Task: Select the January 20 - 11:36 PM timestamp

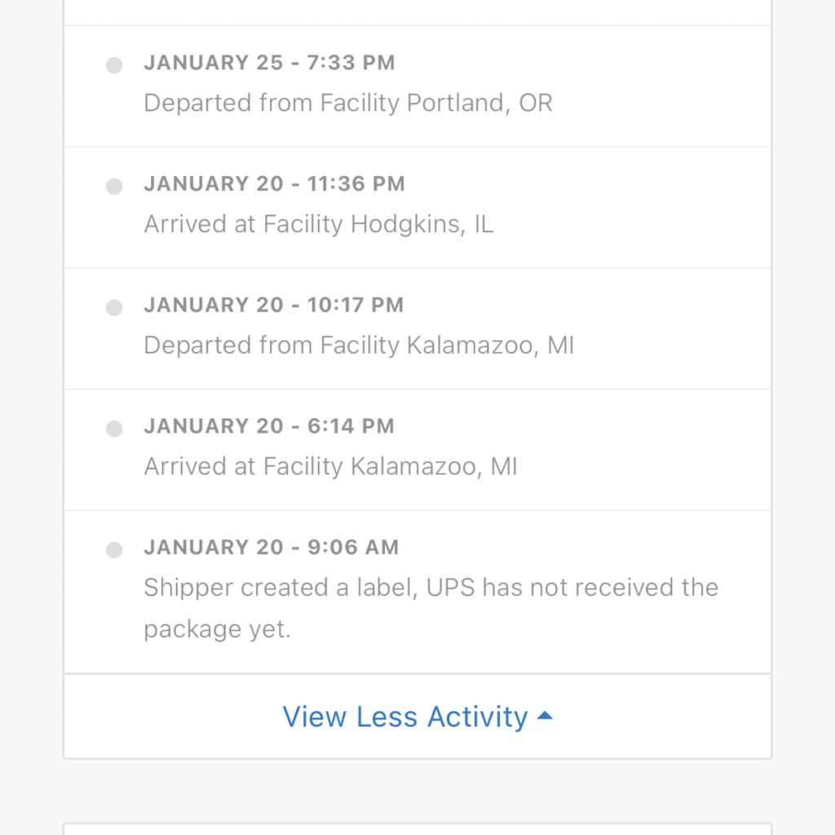Action: (x=274, y=184)
